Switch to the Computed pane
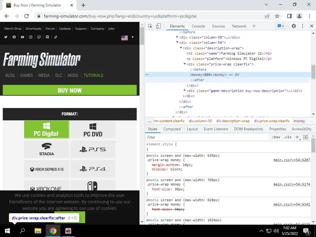This screenshot has height=237, width=316. 172,129
